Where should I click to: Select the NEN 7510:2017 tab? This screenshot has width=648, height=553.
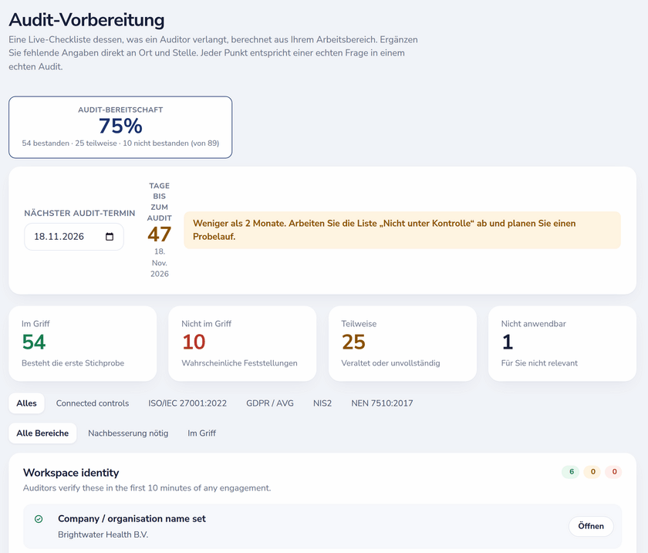(382, 403)
